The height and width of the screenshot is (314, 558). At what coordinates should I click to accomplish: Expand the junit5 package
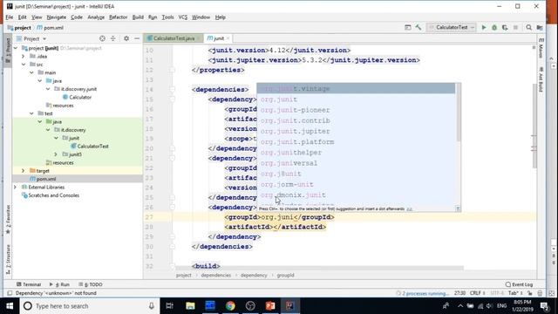(x=56, y=154)
